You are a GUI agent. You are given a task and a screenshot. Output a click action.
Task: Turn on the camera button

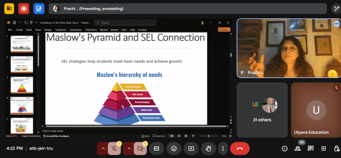tap(140, 148)
